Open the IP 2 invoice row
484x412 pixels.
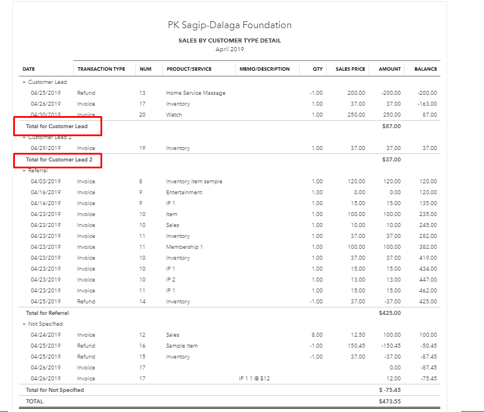tap(230, 280)
